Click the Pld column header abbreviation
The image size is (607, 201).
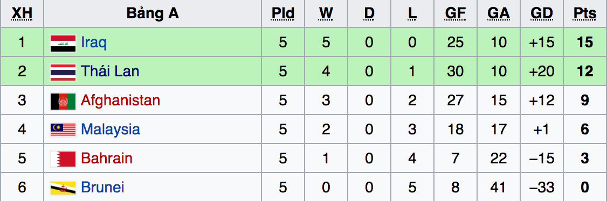283,14
